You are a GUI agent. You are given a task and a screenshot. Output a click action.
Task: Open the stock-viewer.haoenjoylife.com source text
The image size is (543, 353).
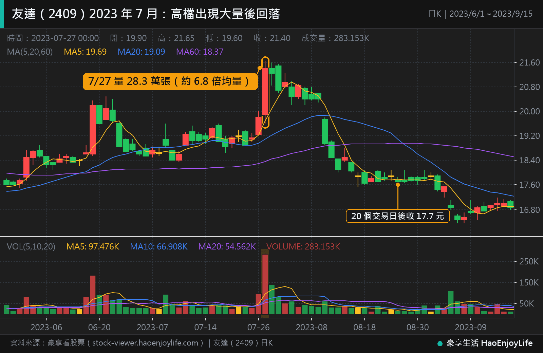pos(145,343)
